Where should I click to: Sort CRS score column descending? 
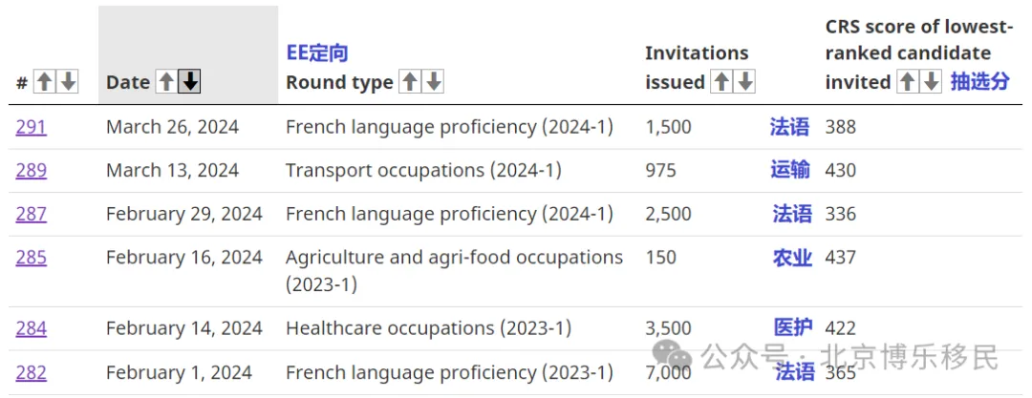click(x=932, y=82)
